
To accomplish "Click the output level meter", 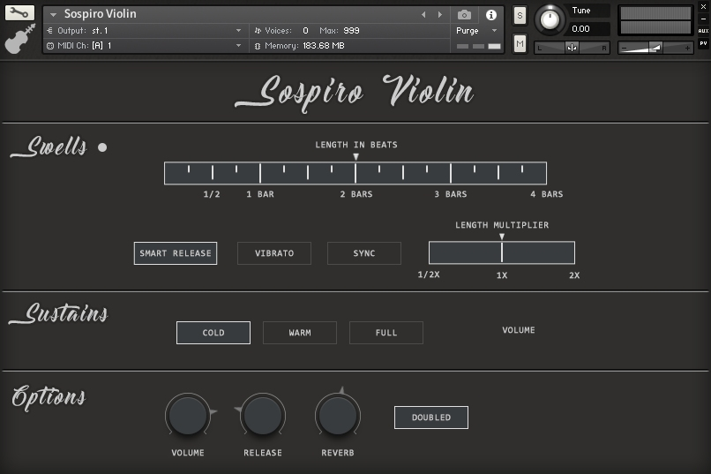I will (x=655, y=20).
